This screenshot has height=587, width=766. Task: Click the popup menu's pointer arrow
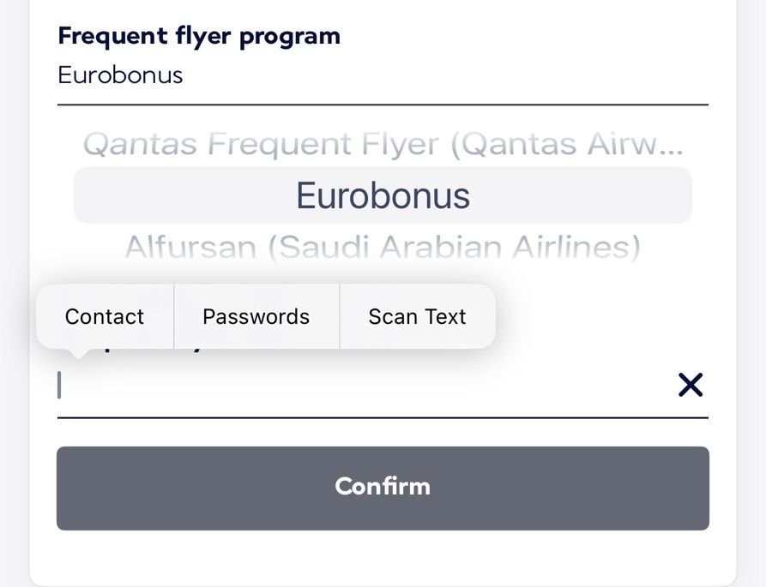click(x=79, y=352)
